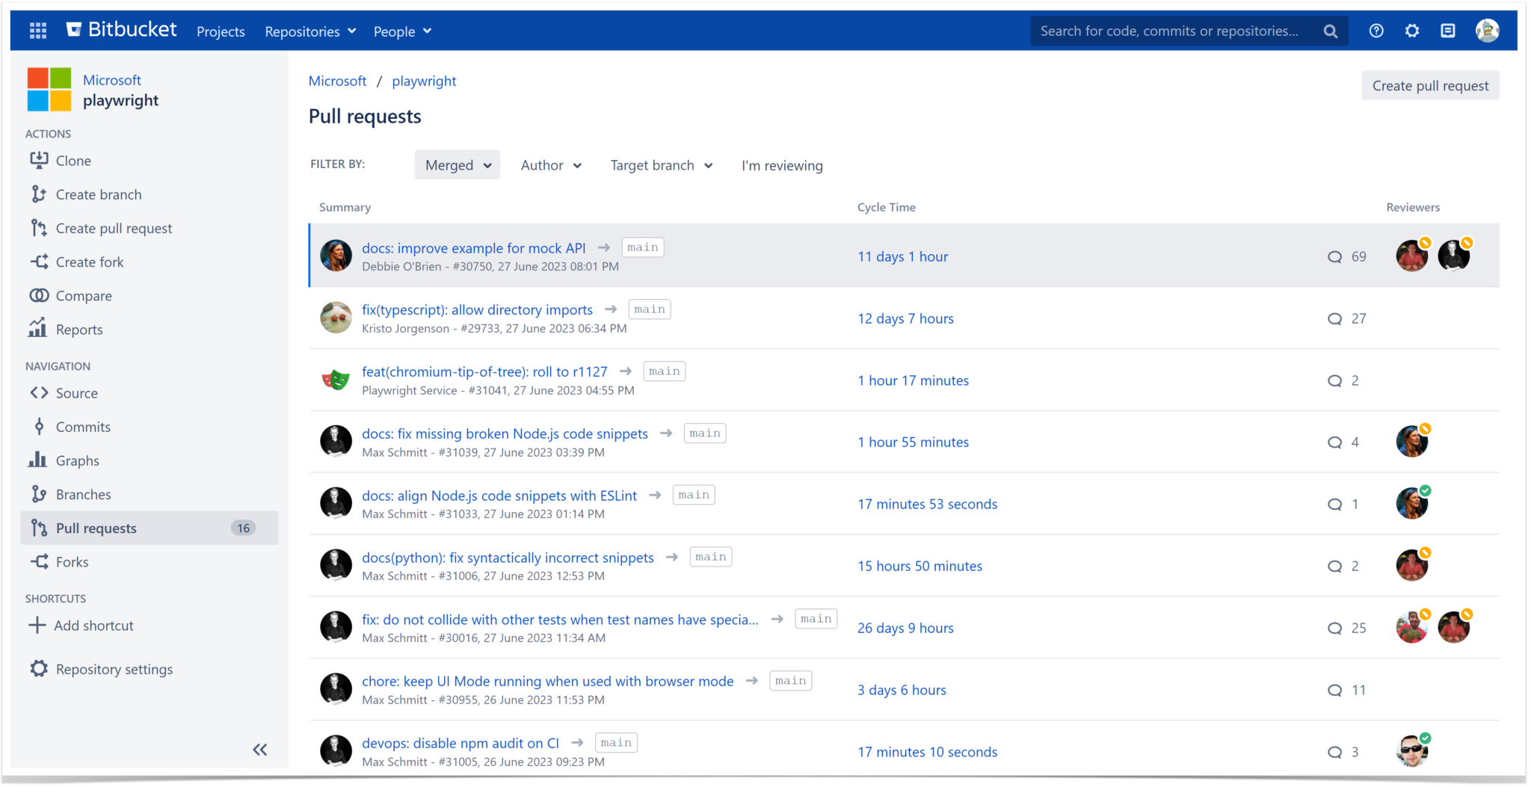The image size is (1531, 787).
Task: Click the Create branch icon
Action: coord(38,194)
